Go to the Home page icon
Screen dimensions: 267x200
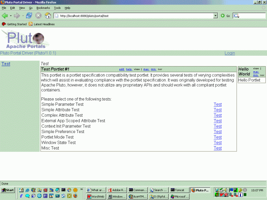48,16
